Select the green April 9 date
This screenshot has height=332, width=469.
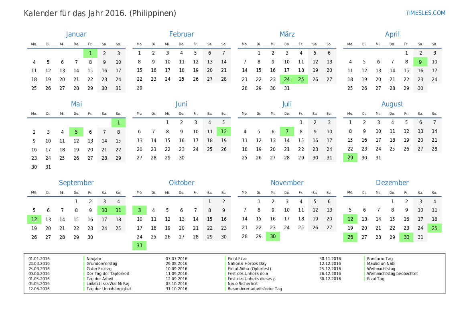[x=420, y=62]
